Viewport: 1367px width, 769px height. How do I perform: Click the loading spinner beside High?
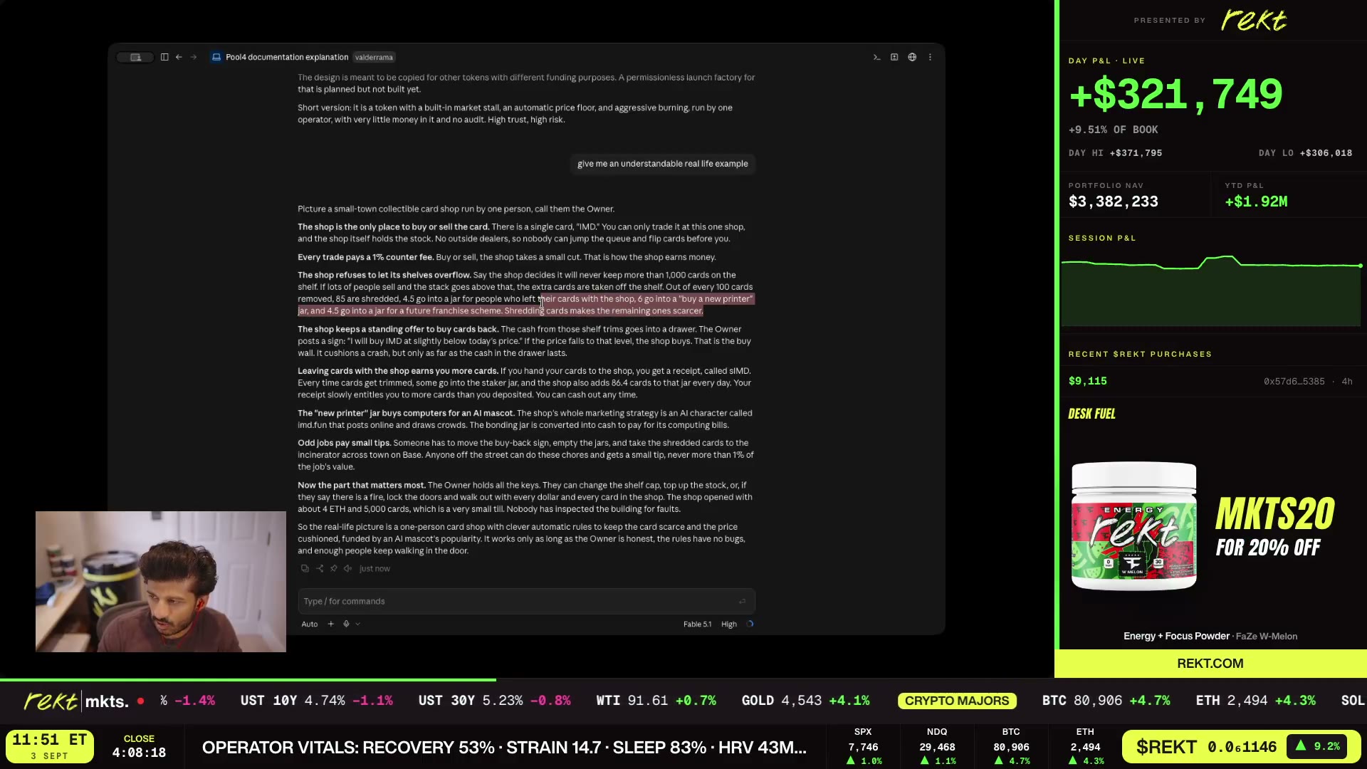(x=750, y=624)
